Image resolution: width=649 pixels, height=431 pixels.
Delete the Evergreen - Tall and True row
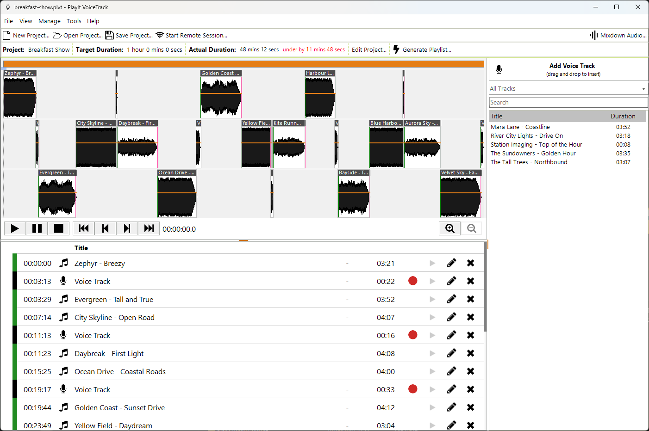point(470,299)
